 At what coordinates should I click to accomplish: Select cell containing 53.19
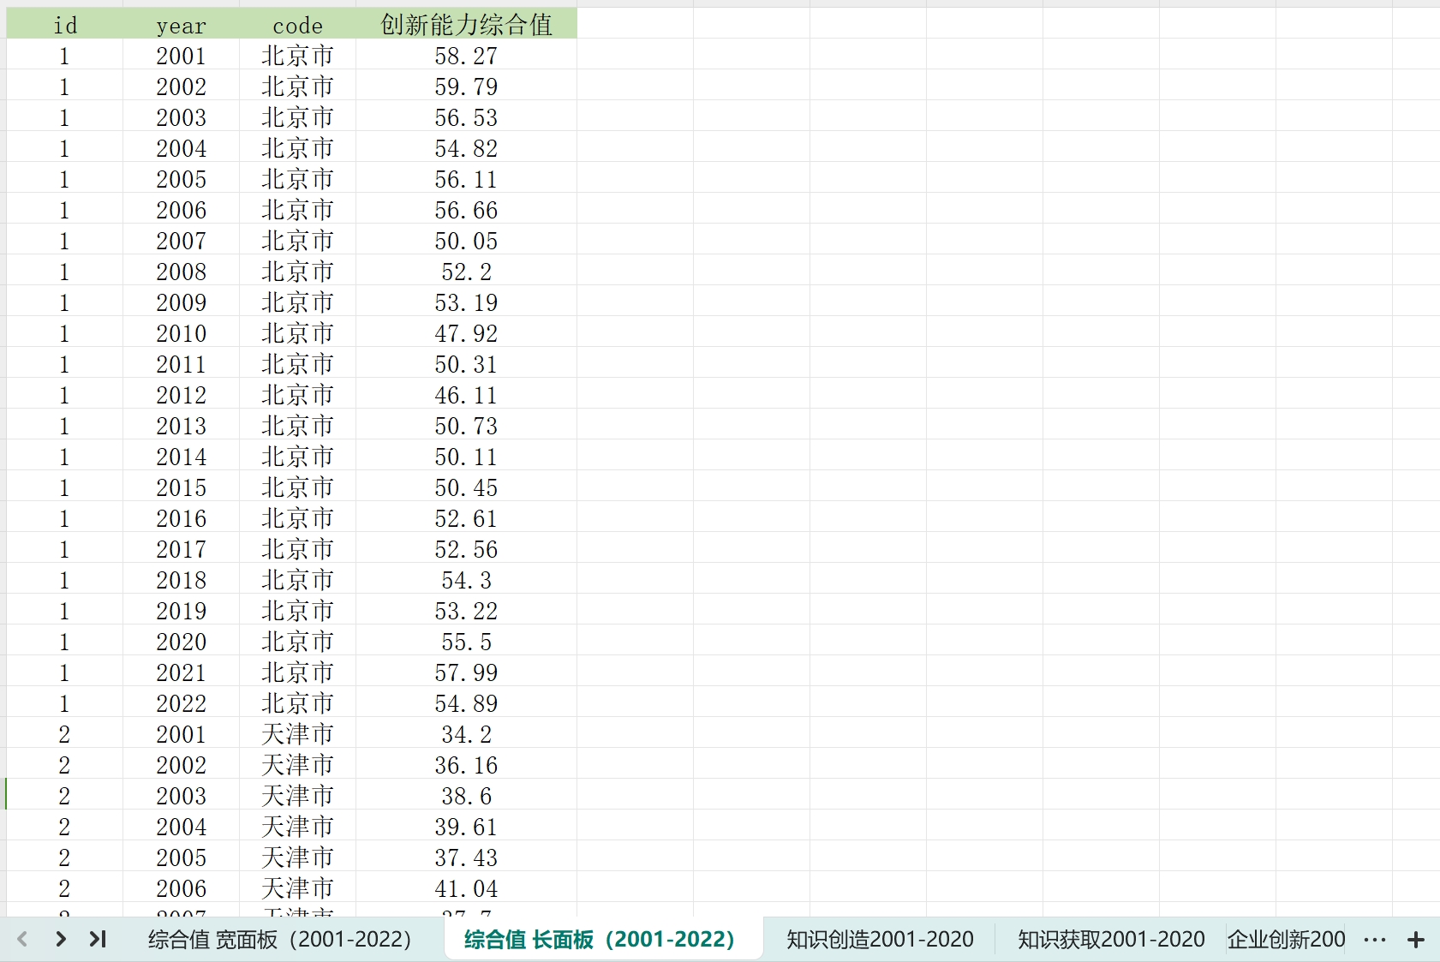[x=467, y=302]
